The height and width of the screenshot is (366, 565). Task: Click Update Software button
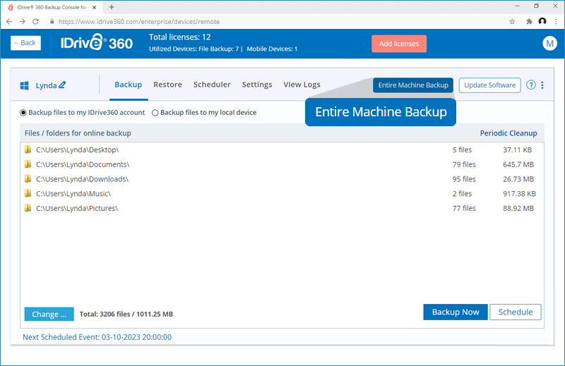pos(489,85)
